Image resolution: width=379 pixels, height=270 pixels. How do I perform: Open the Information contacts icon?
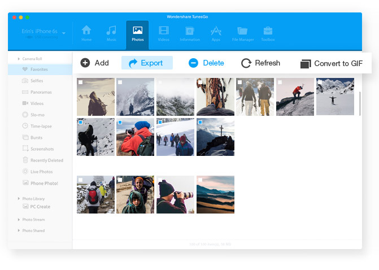(x=190, y=31)
